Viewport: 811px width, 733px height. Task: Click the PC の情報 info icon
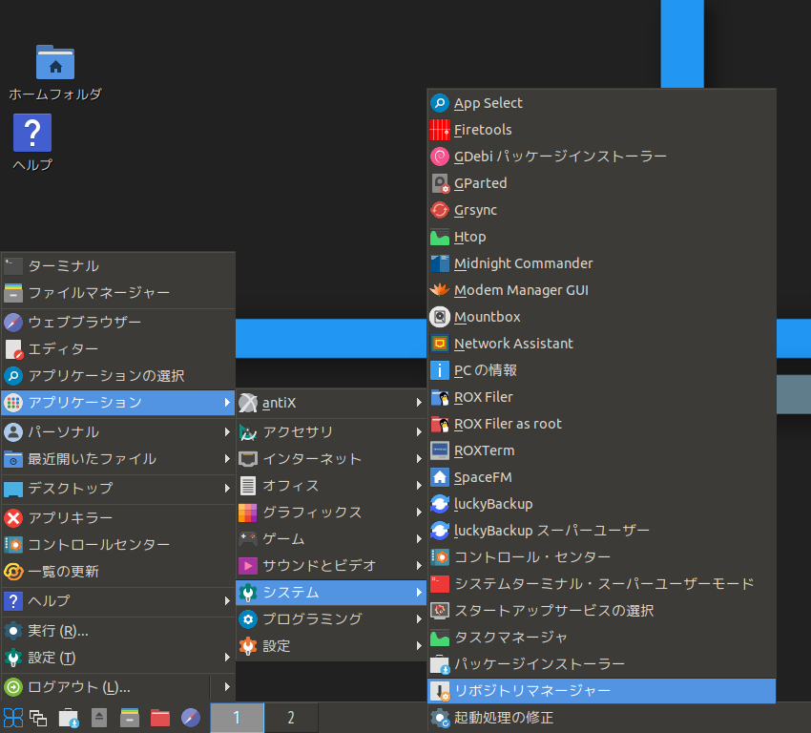[x=440, y=370]
